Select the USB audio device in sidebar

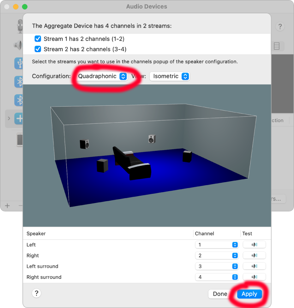click(19, 63)
